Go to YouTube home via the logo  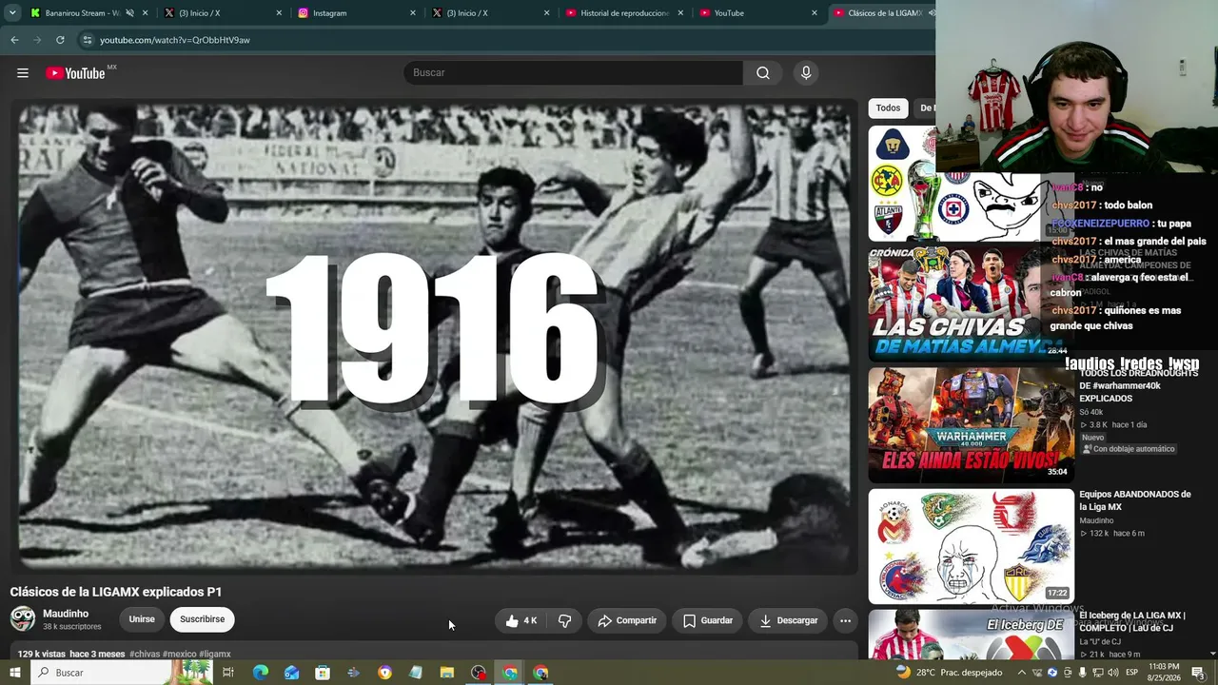pyautogui.click(x=75, y=73)
